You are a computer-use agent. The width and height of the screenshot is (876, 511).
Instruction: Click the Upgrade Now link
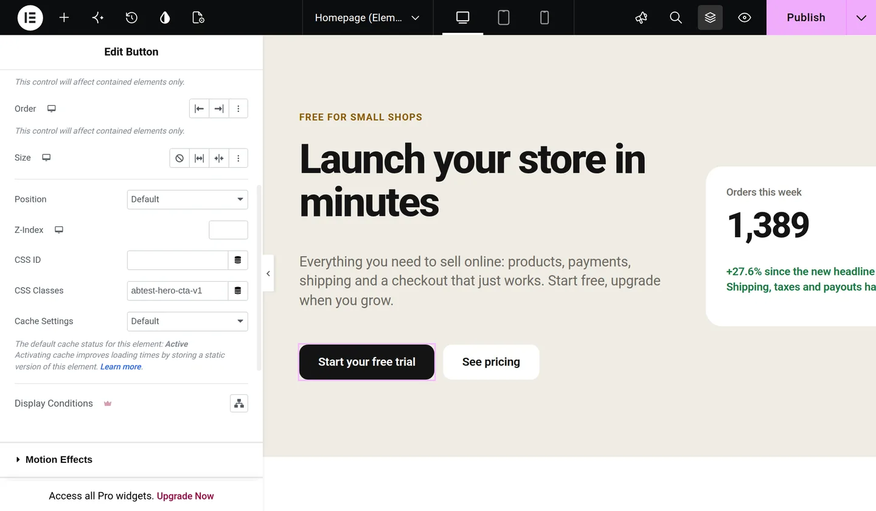point(186,496)
